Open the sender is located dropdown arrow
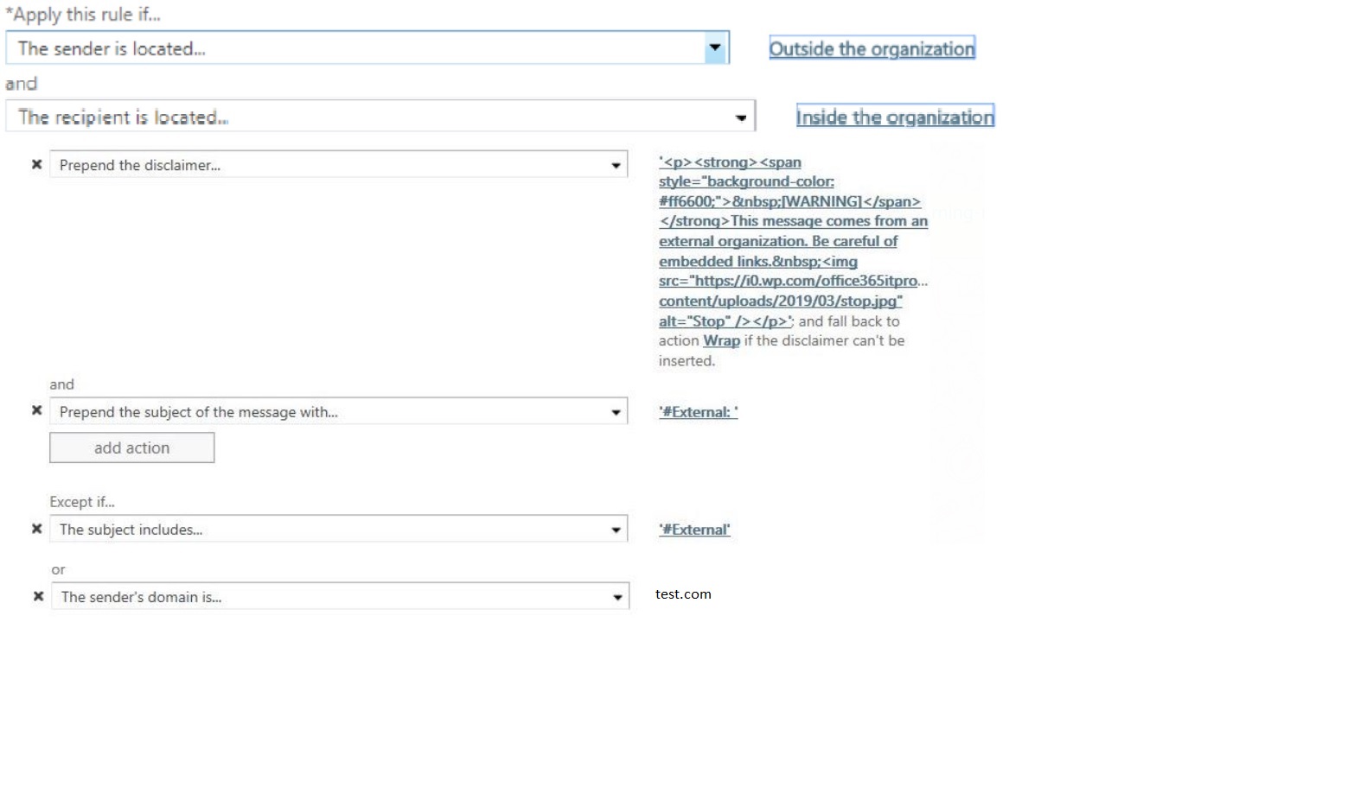The image size is (1354, 806). (715, 48)
